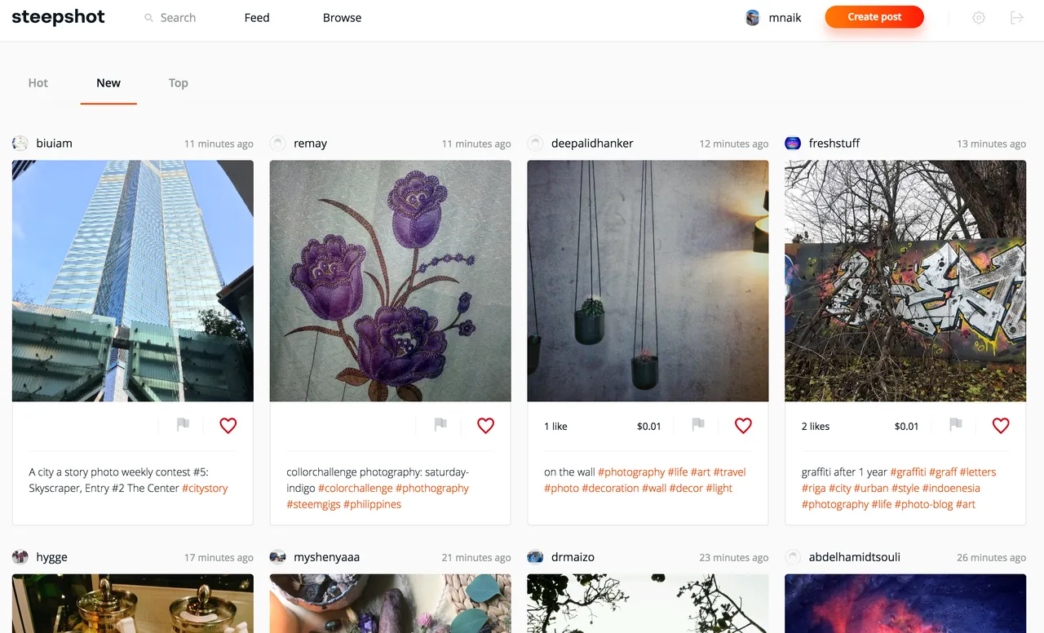Open the #riga hashtag
1044x633 pixels.
click(813, 489)
